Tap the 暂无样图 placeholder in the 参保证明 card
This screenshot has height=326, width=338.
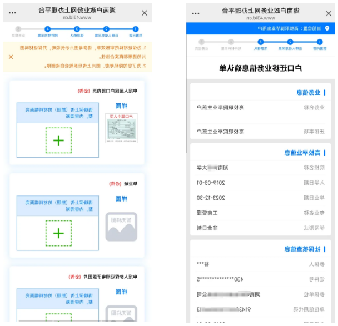[121, 314]
